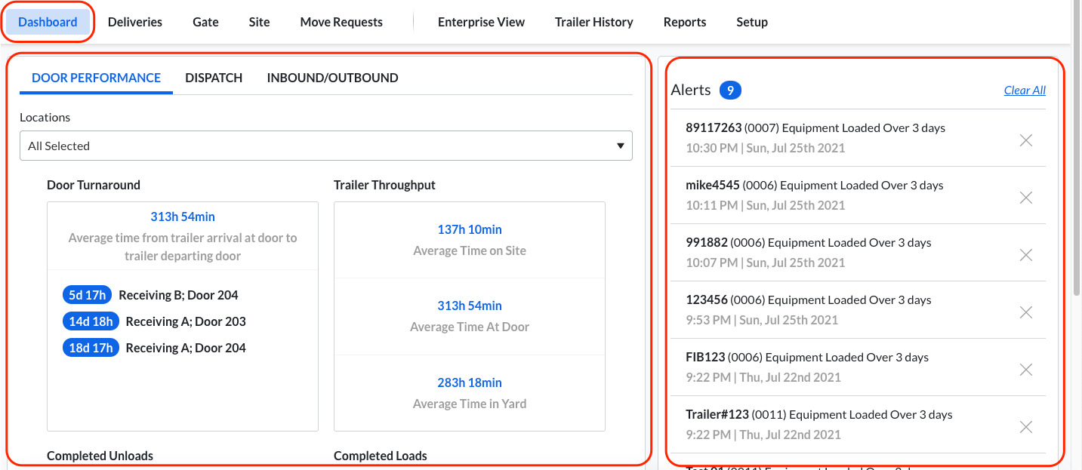The image size is (1082, 470).
Task: Go to the Gate page
Action: (x=205, y=22)
